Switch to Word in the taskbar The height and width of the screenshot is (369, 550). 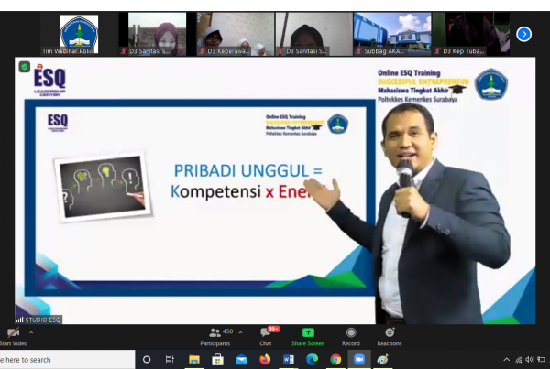click(289, 360)
